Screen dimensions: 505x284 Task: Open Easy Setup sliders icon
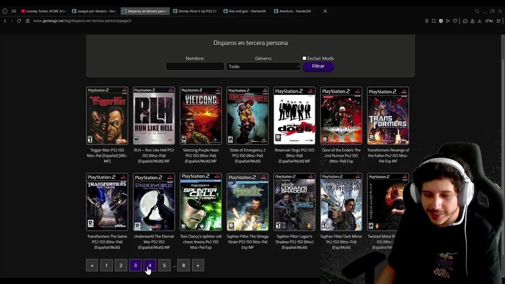click(x=499, y=21)
